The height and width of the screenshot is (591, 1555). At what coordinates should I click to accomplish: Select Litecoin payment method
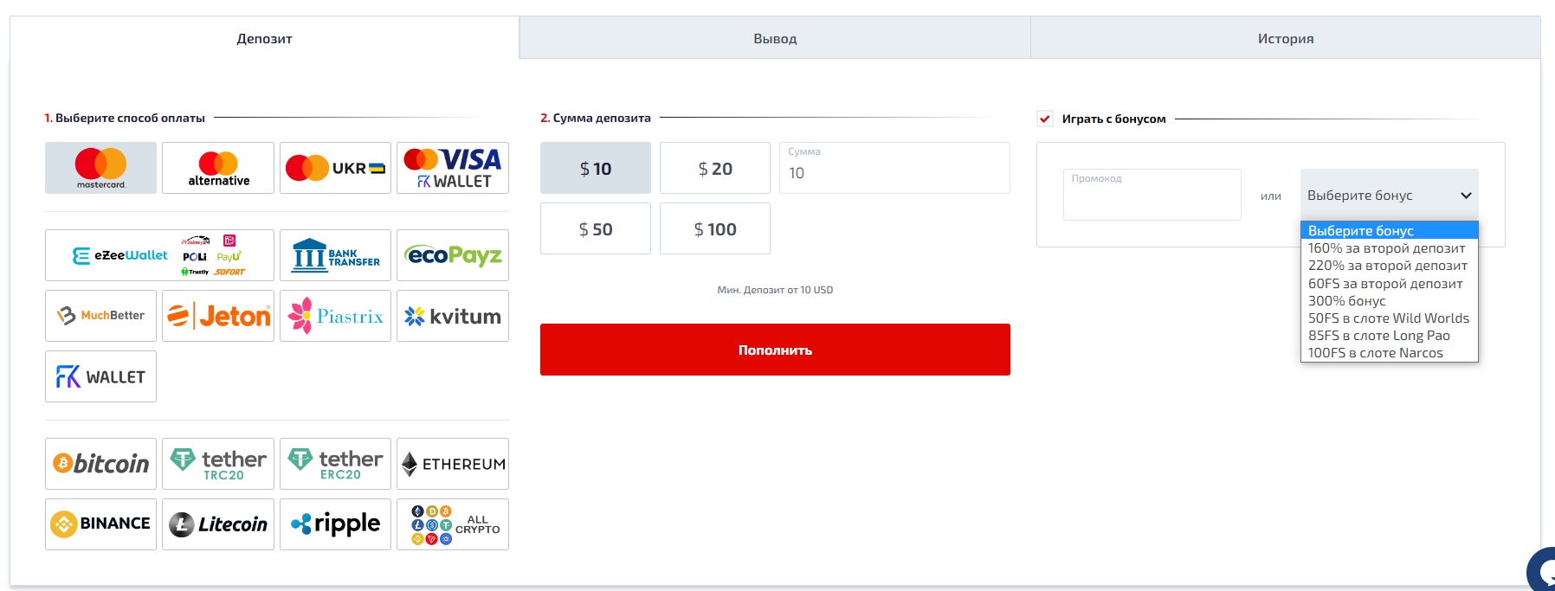(x=218, y=524)
